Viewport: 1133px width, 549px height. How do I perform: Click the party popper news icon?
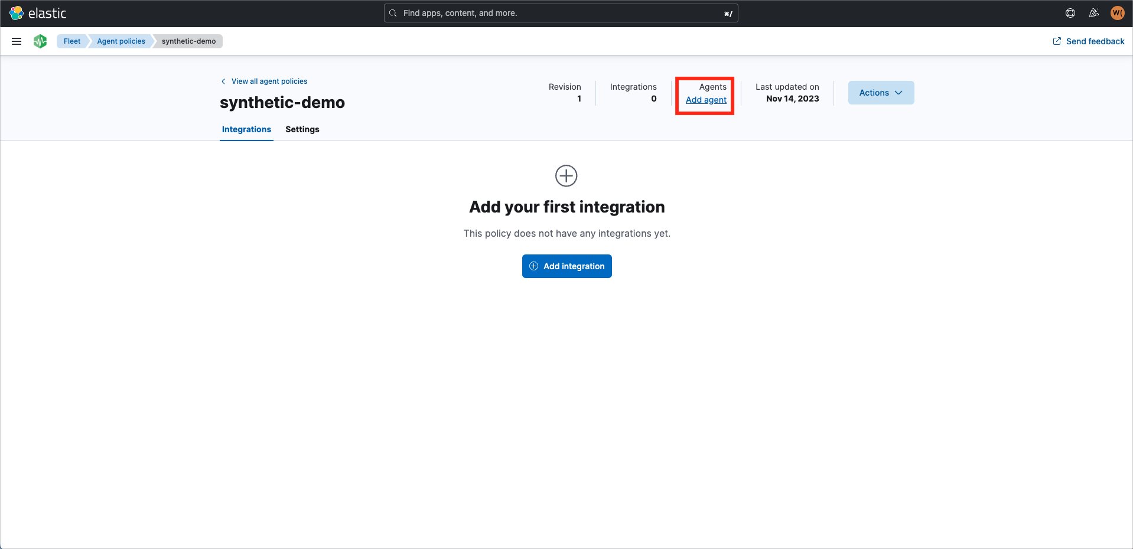click(1093, 13)
